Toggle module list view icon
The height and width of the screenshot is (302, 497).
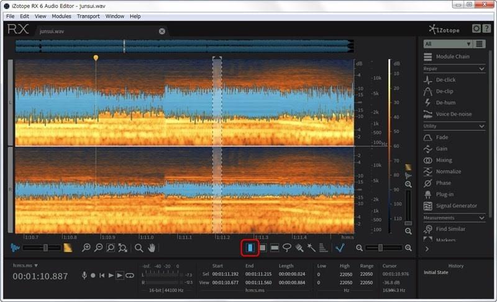point(479,44)
